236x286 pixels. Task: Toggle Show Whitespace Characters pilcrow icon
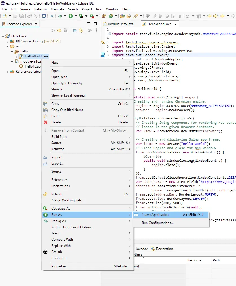pyautogui.click(x=180, y=16)
